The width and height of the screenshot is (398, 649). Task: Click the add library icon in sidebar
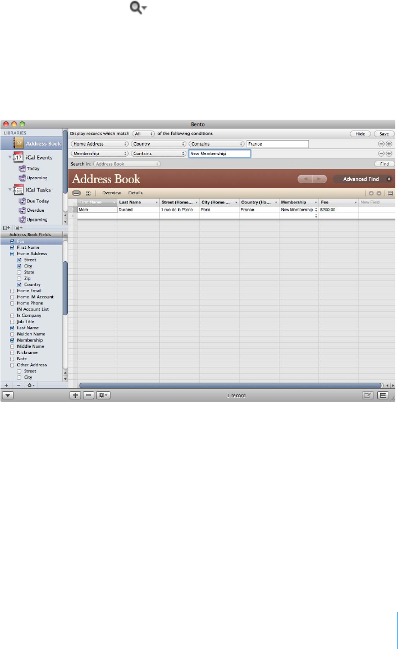[x=6, y=228]
